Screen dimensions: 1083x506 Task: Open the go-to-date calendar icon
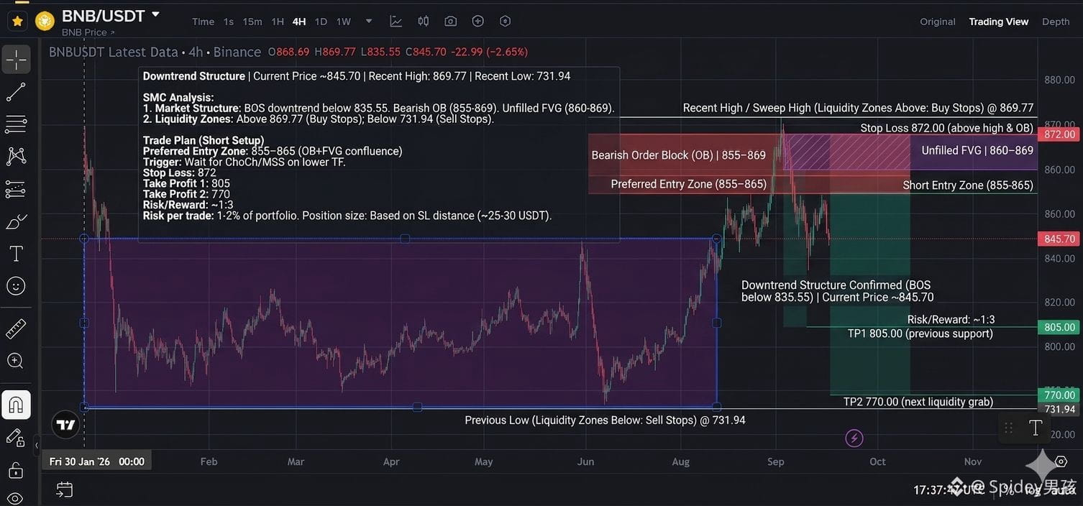[65, 489]
